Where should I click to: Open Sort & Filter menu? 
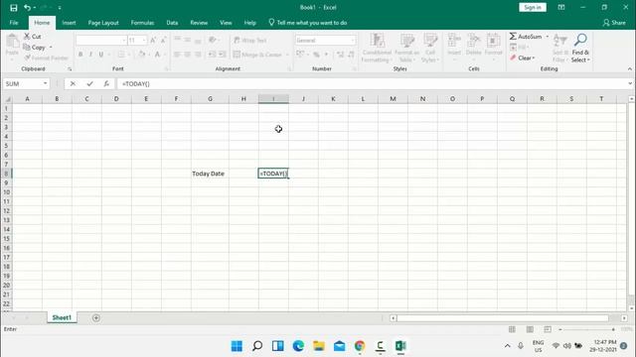pos(560,48)
